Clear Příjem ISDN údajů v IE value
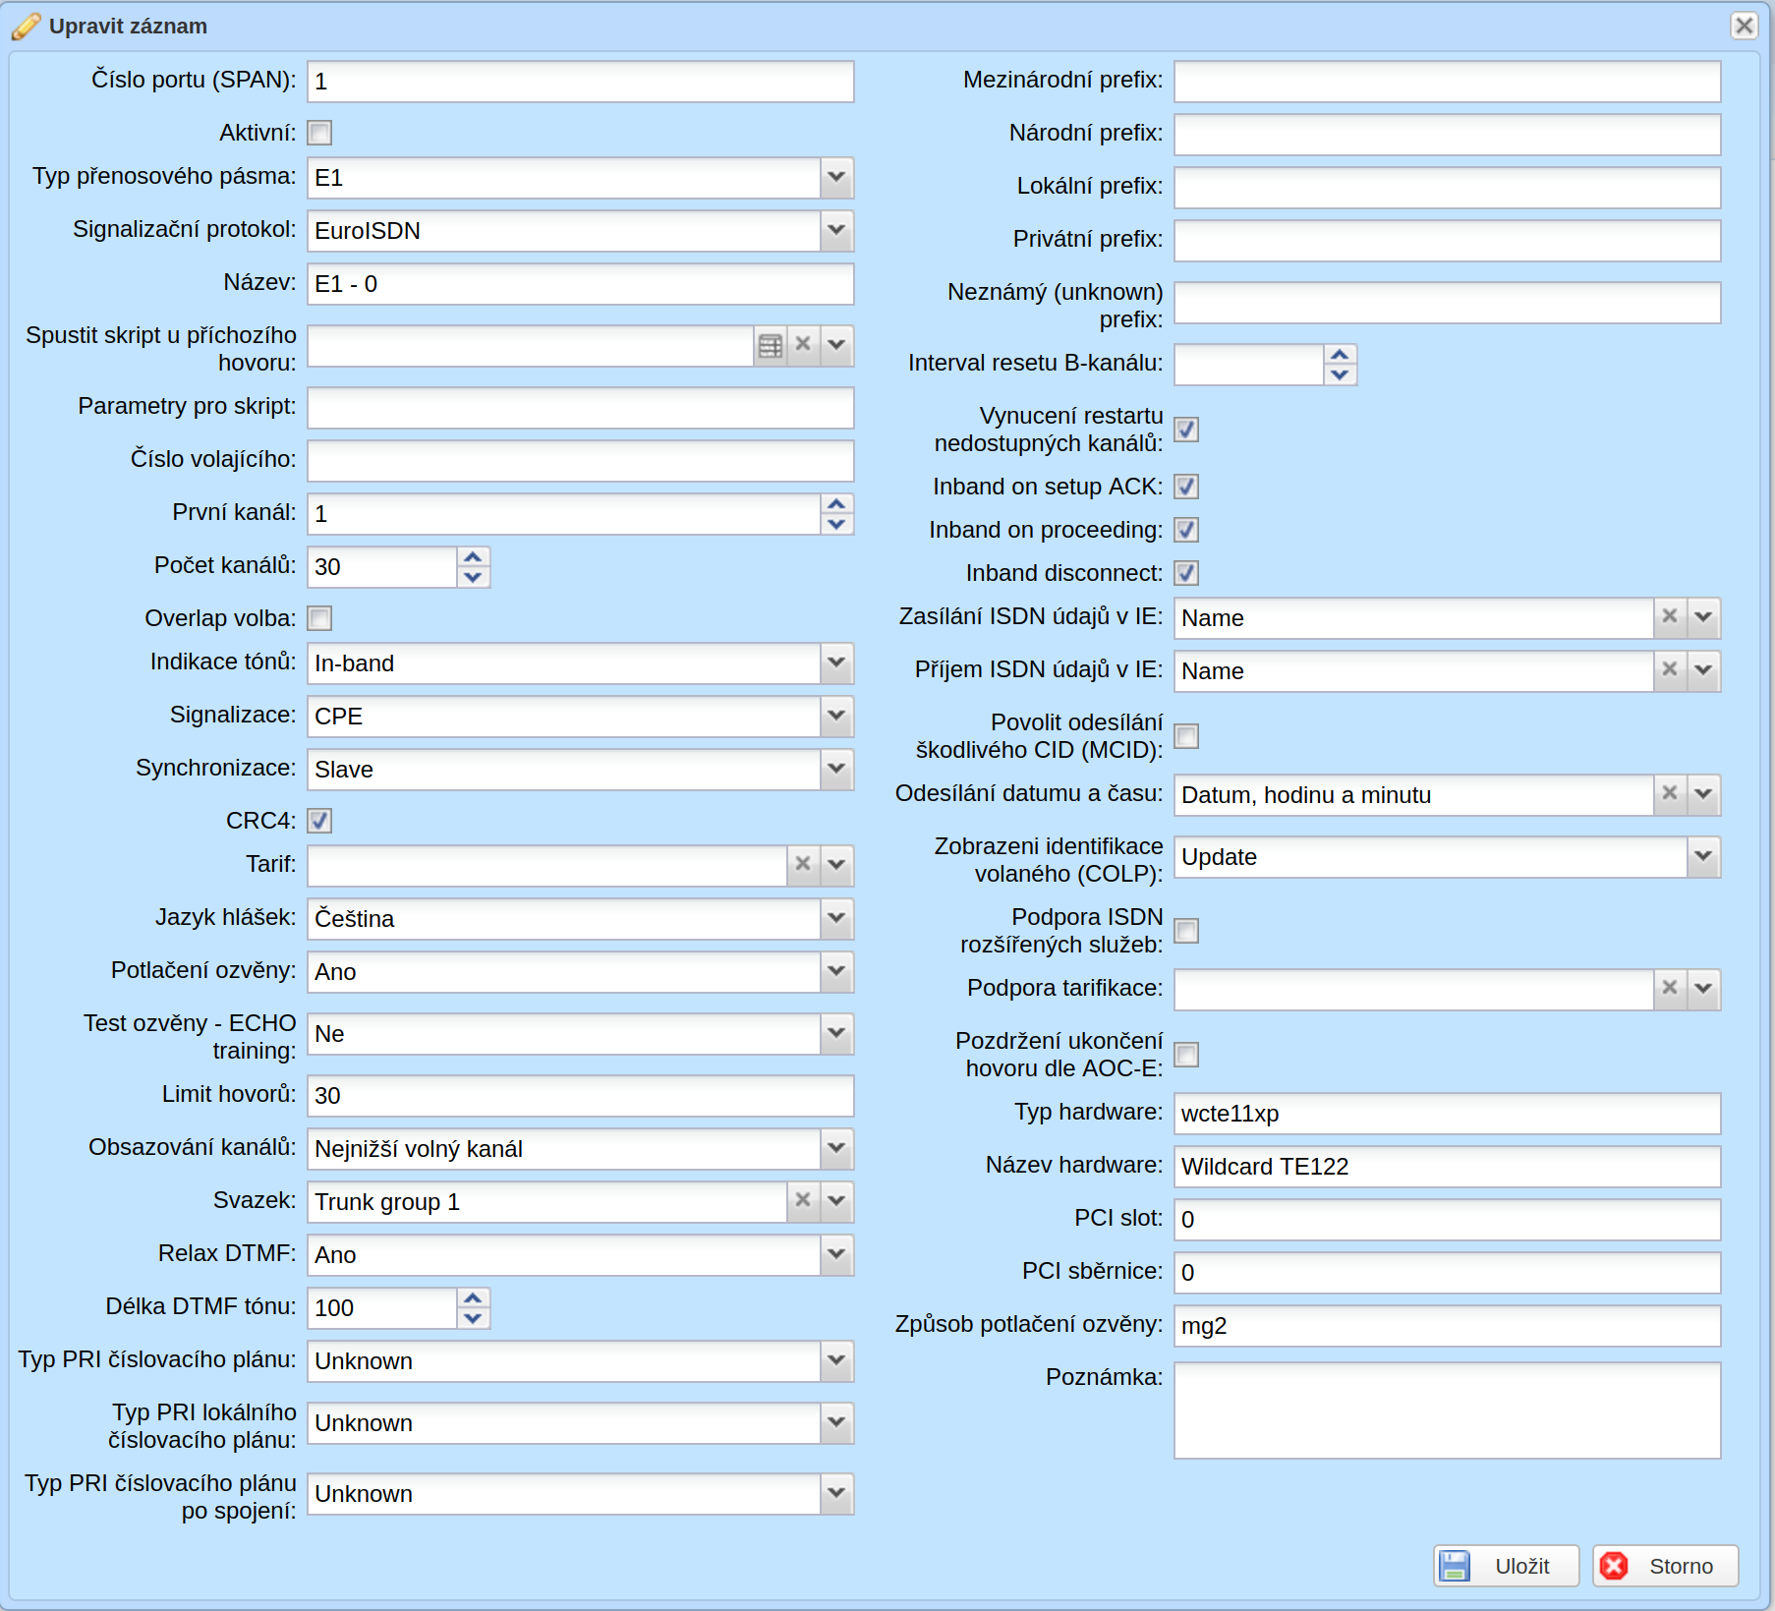 [1670, 670]
